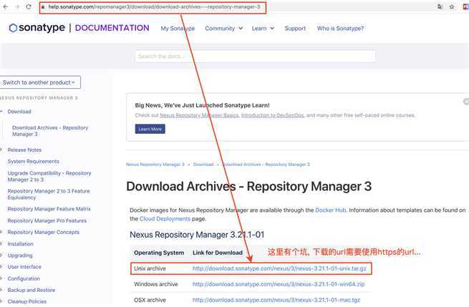Expand the Upgrading section arrow

[x=1, y=255]
